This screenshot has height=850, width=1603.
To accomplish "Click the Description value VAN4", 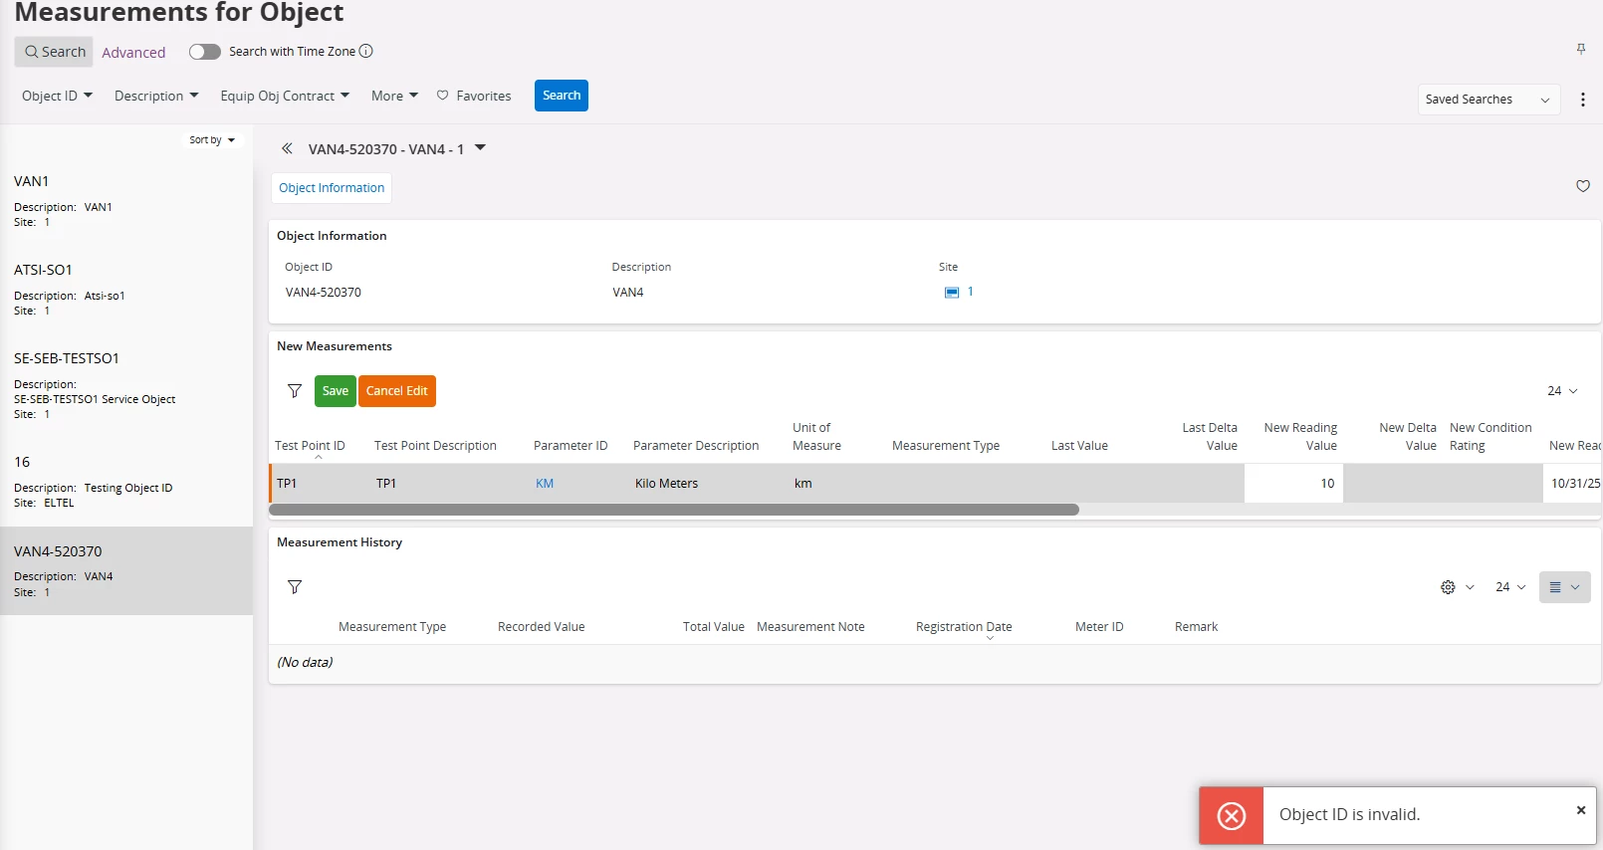I will 628,293.
